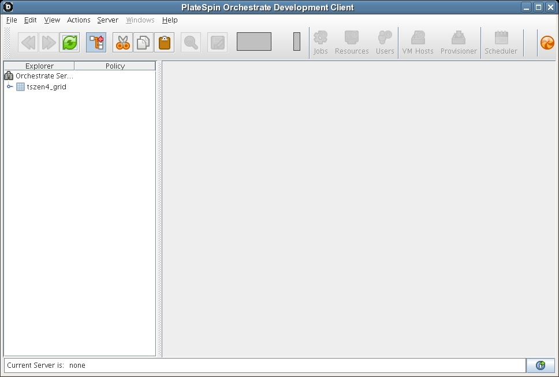Screen dimensions: 559x377
Task: Select the tszen4_grid tree item
Action: tap(46, 87)
